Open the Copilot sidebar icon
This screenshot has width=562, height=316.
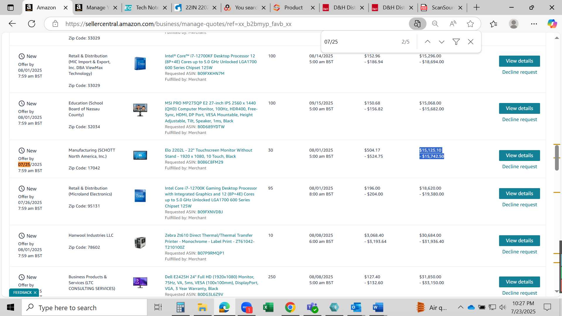click(552, 24)
